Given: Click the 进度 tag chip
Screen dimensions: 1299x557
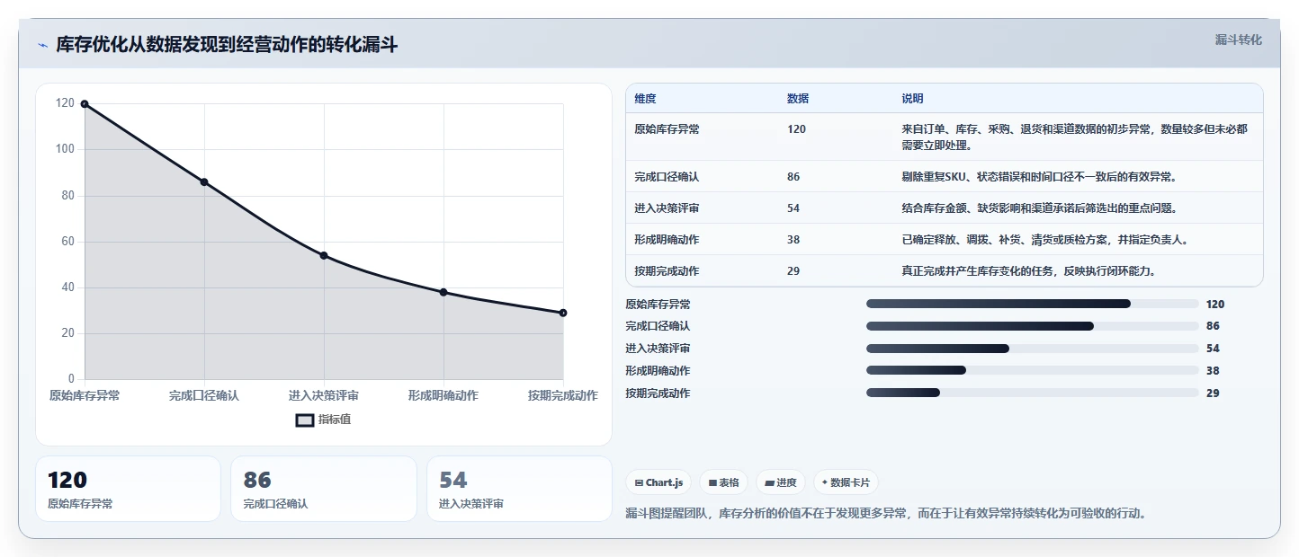Looking at the screenshot, I should 781,482.
